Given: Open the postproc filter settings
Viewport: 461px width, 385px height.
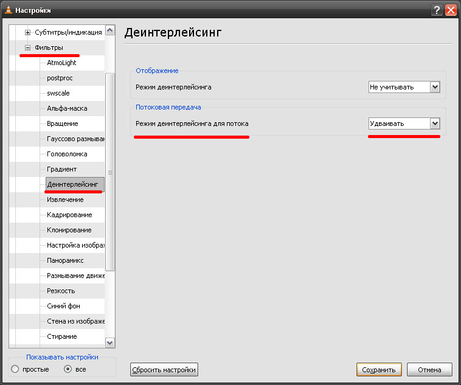Looking at the screenshot, I should 60,78.
